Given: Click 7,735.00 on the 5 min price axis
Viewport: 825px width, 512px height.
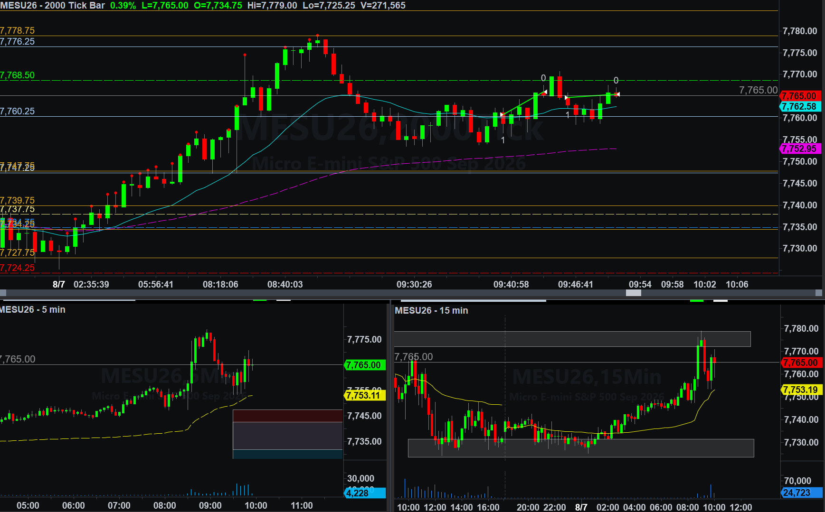Looking at the screenshot, I should point(364,441).
